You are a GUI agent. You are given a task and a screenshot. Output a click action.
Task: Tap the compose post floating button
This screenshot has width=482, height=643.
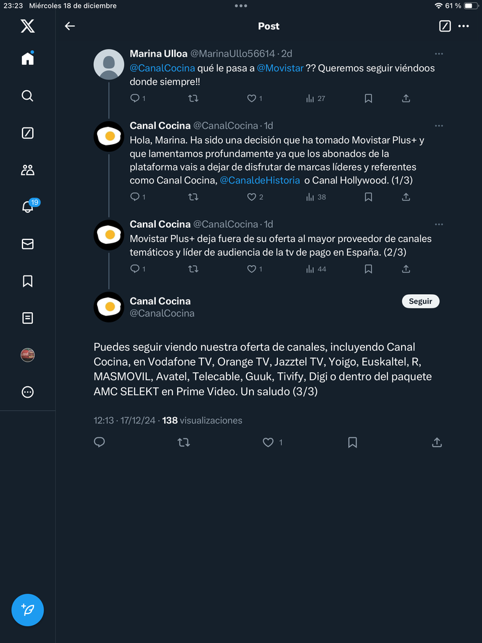pos(28,610)
